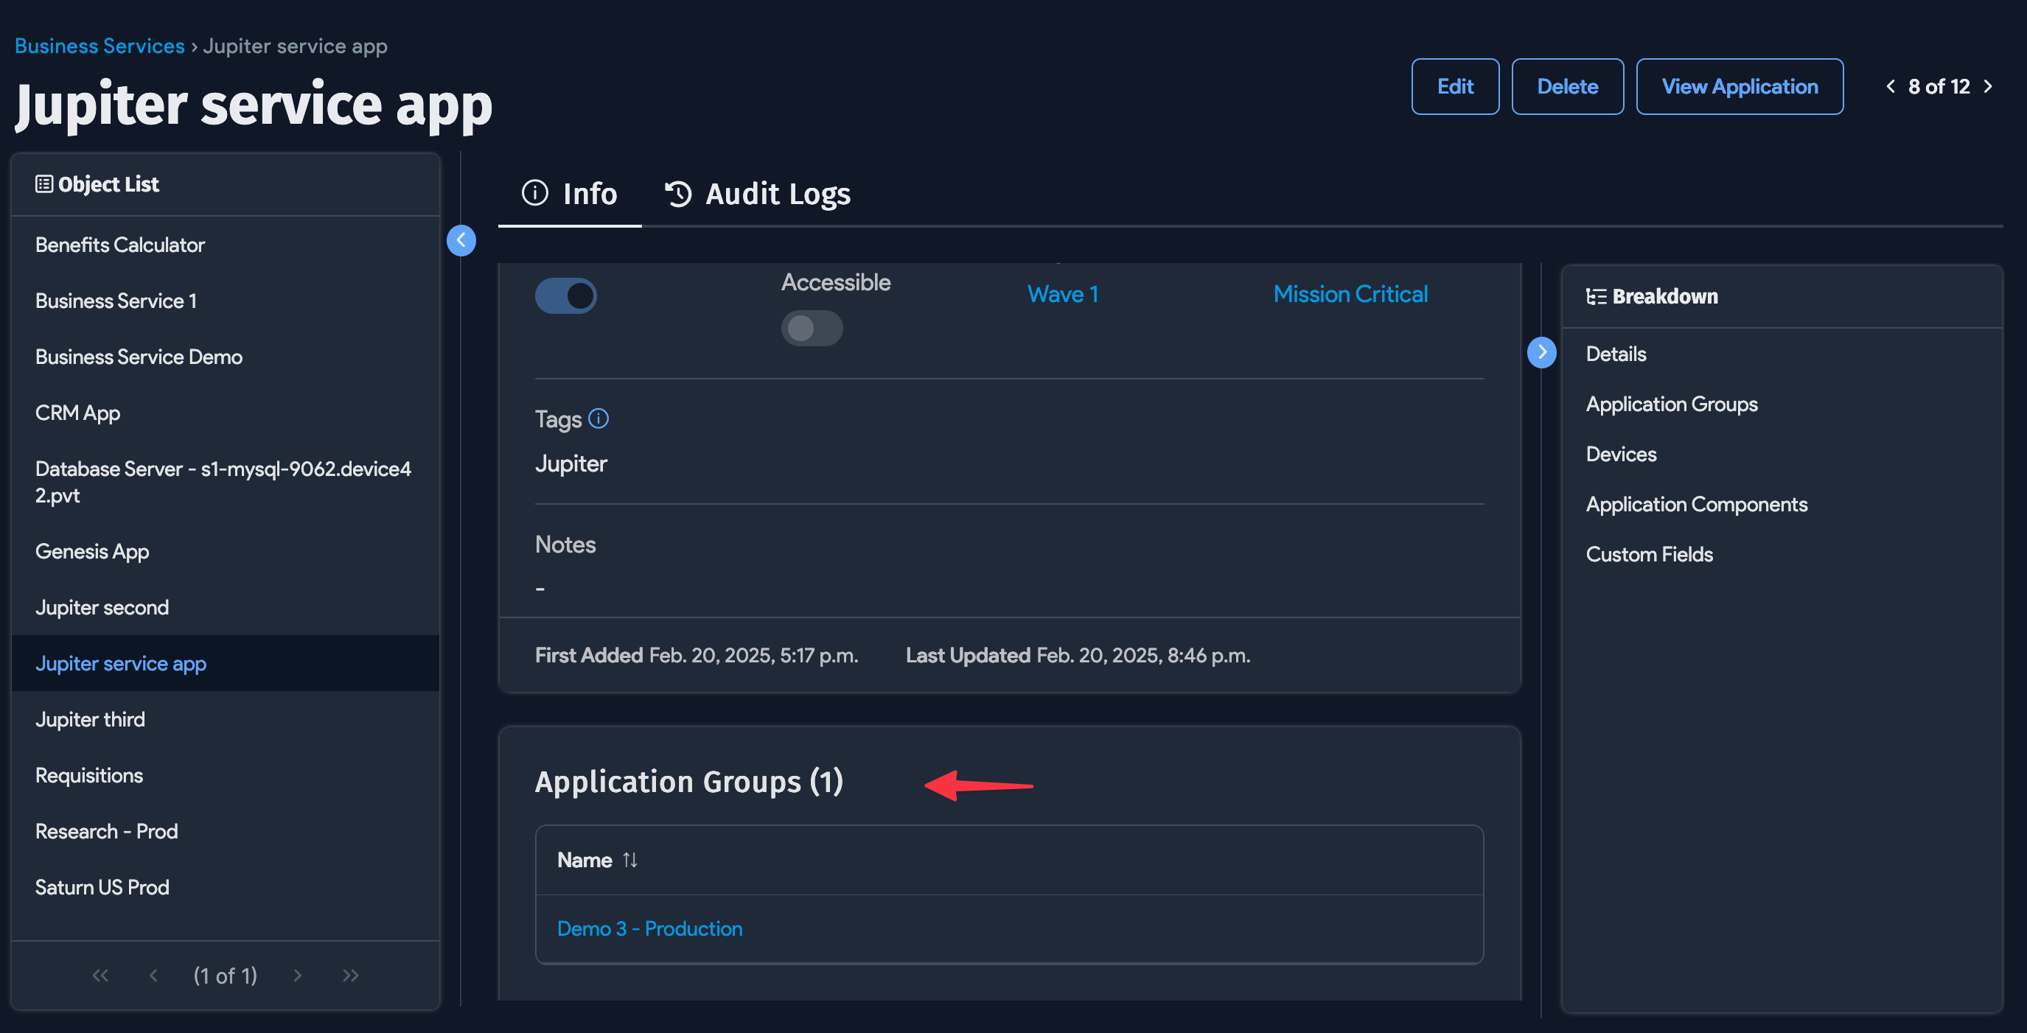Select the Info tab
This screenshot has width=2027, height=1033.
coord(589,194)
